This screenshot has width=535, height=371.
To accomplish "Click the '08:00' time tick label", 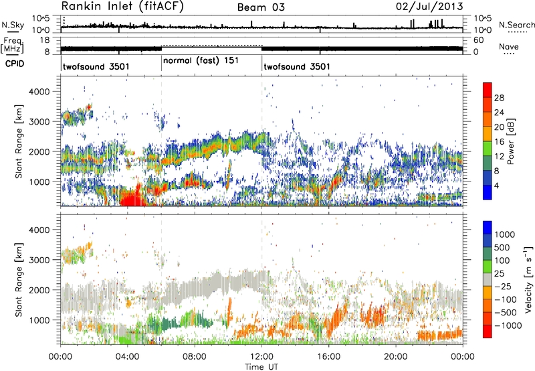I will pyautogui.click(x=195, y=357).
